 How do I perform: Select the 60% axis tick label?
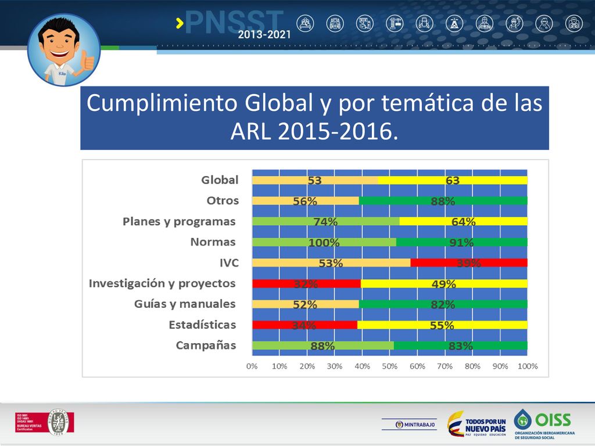417,366
